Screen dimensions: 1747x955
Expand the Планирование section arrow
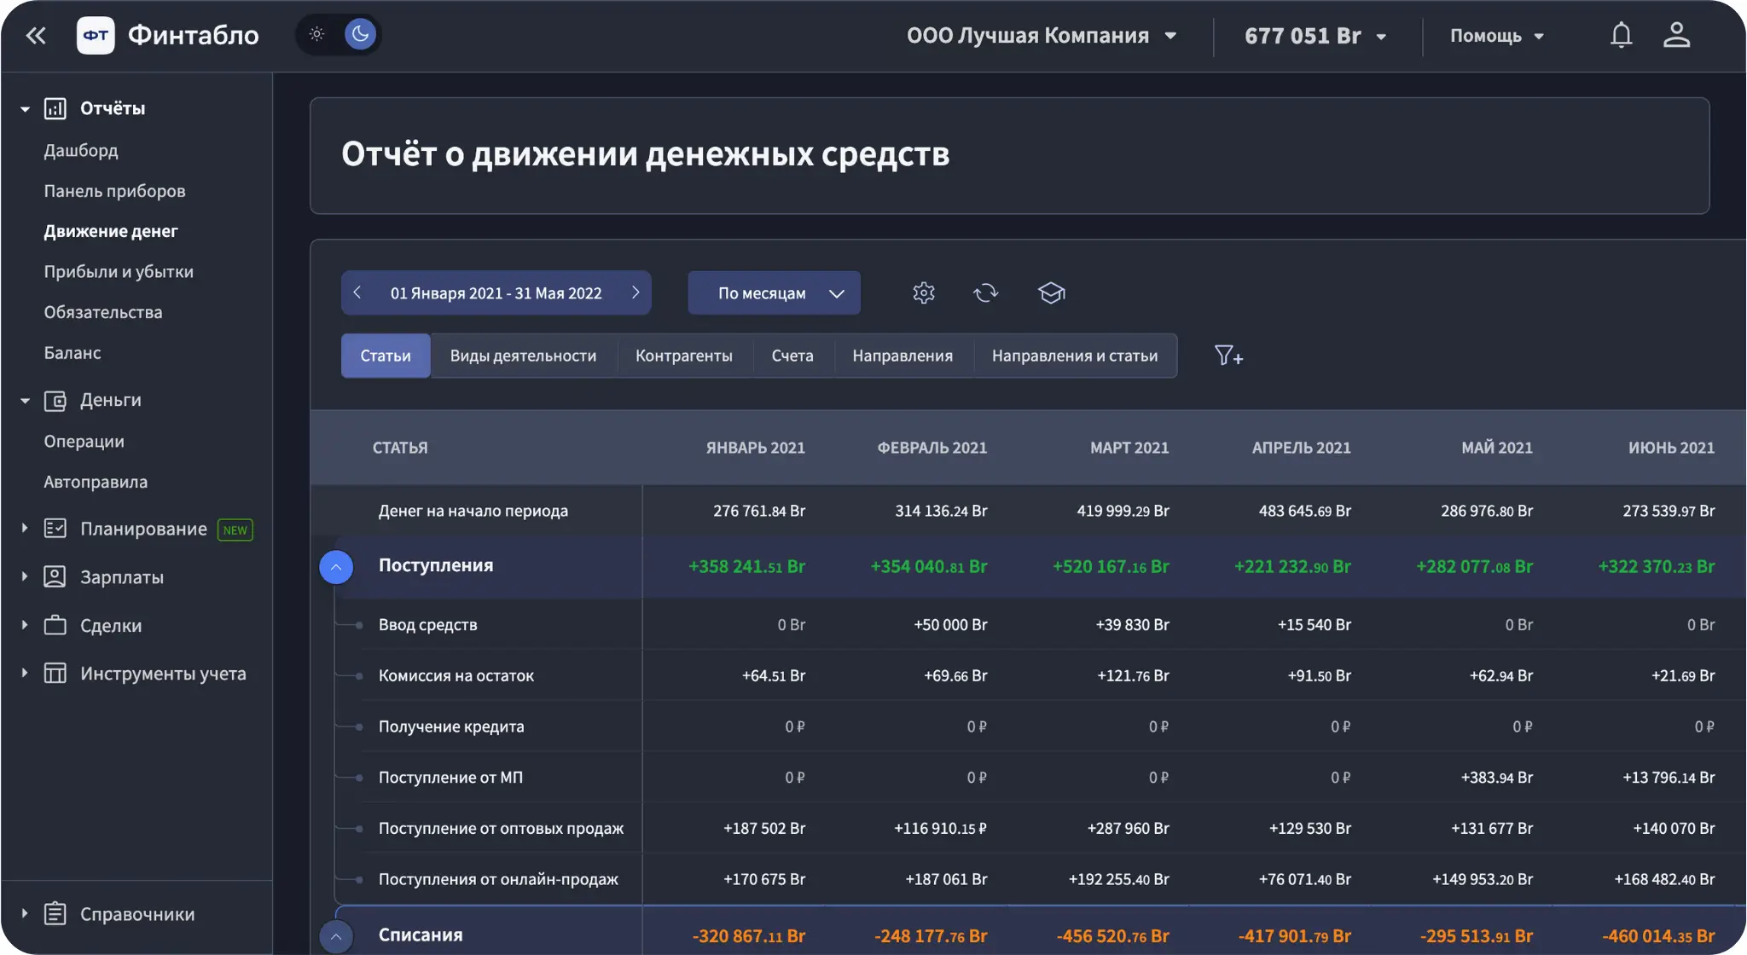point(25,529)
